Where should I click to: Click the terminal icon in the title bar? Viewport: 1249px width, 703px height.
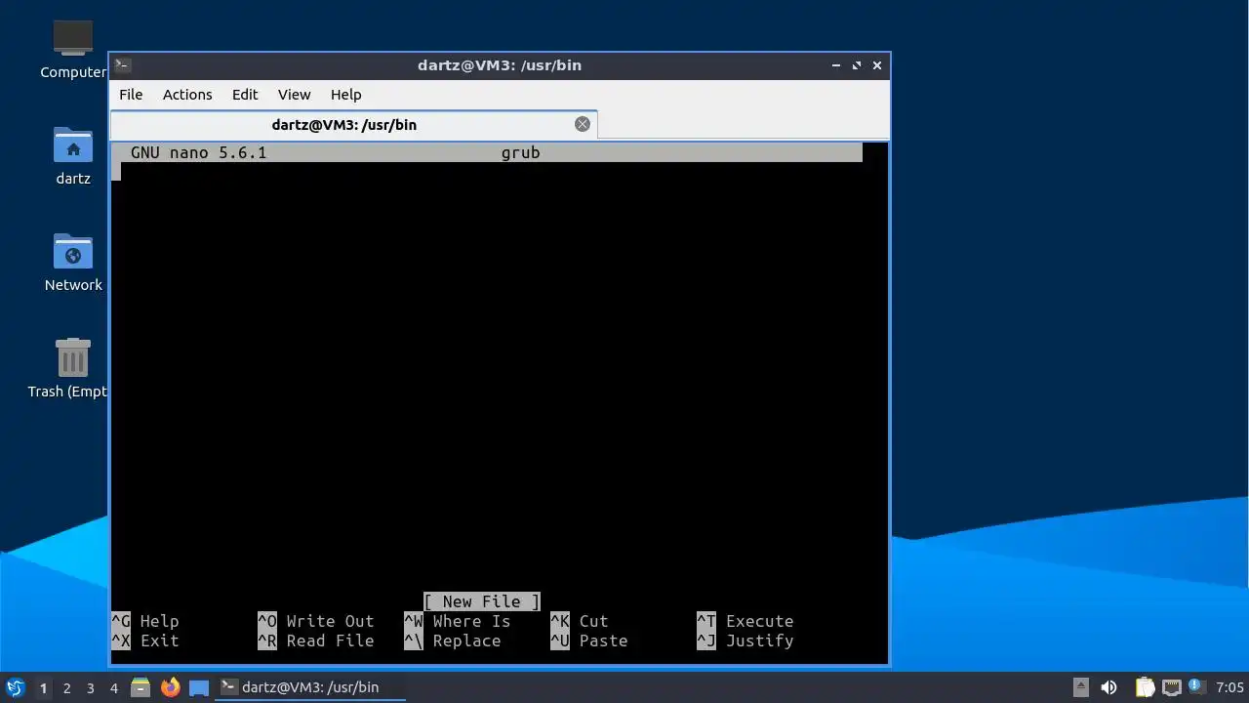pos(122,65)
